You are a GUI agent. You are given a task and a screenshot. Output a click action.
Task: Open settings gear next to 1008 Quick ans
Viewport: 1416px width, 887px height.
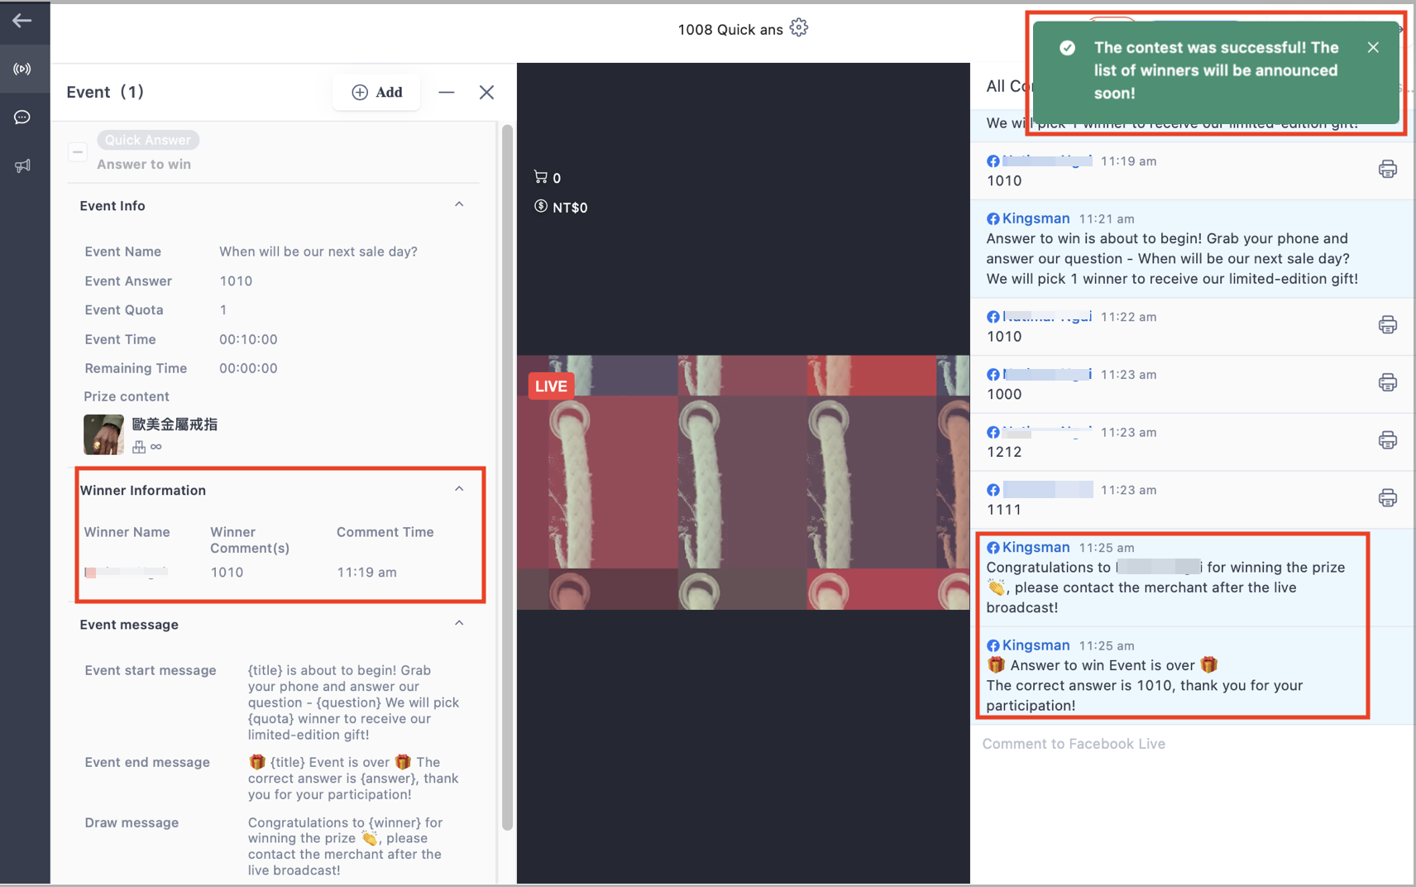pyautogui.click(x=798, y=28)
